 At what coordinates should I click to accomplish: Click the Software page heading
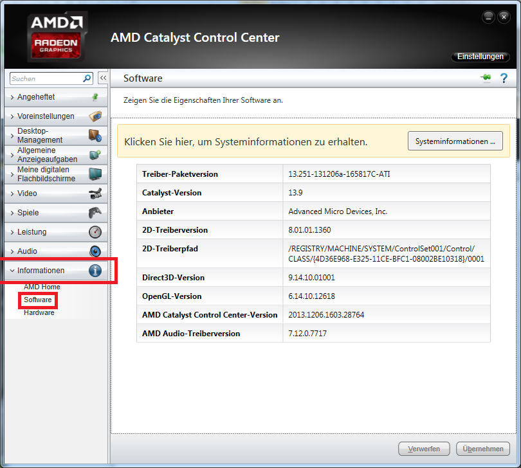143,78
